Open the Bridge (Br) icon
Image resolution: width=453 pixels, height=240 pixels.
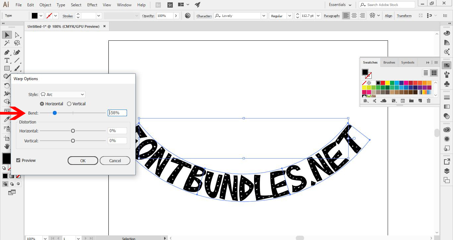(x=158, y=5)
